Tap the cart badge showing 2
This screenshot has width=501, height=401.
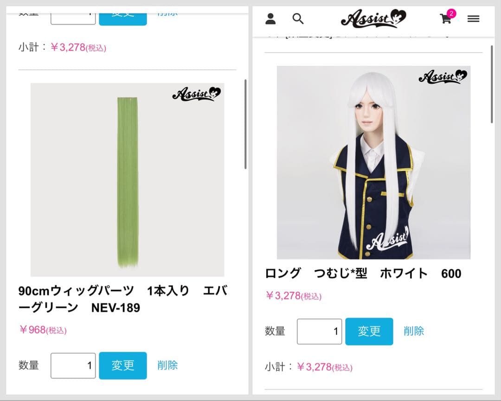pyautogui.click(x=451, y=13)
